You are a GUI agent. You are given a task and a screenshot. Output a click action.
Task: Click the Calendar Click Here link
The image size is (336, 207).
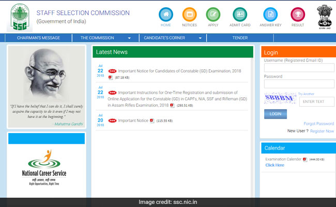coord(274,165)
